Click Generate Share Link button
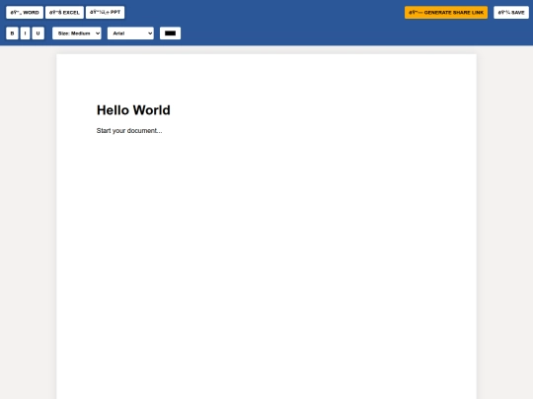533x399 pixels. point(446,13)
